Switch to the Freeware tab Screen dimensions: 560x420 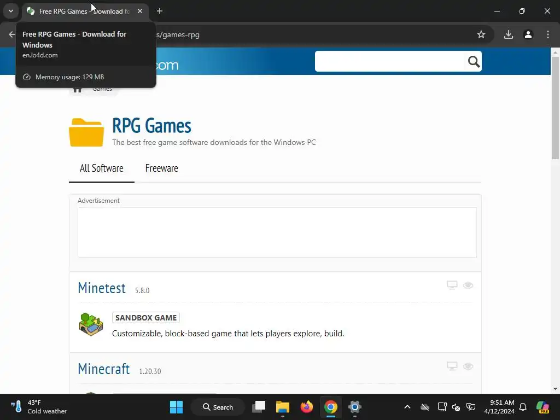coord(161,168)
